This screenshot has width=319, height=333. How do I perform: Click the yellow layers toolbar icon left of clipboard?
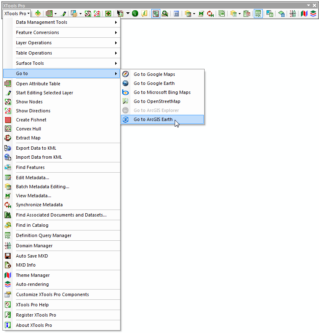[x=233, y=14]
